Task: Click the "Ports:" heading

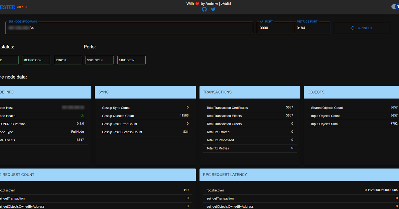Action: [x=90, y=47]
